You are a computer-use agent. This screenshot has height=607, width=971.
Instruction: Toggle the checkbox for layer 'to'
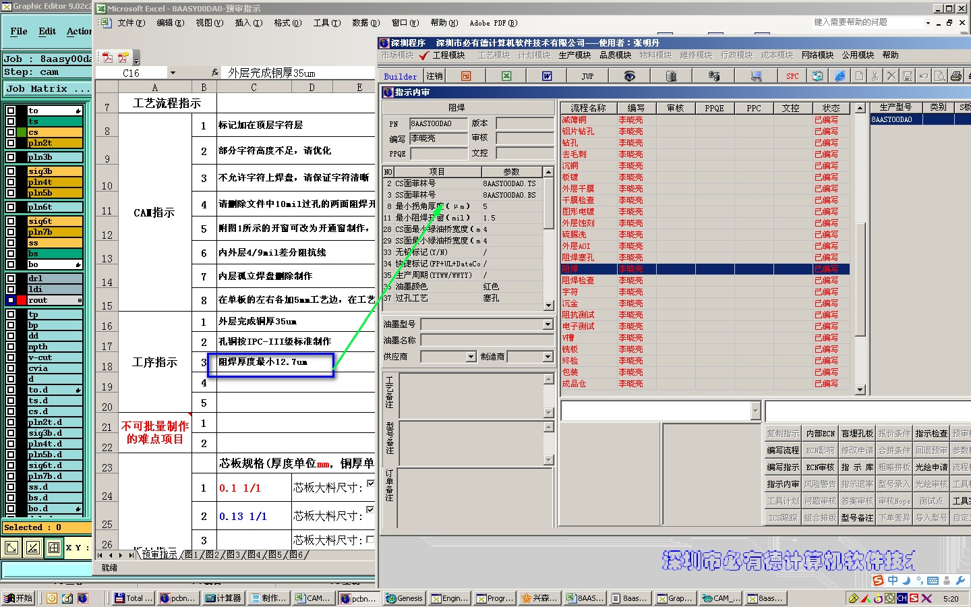click(11, 111)
